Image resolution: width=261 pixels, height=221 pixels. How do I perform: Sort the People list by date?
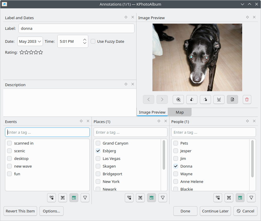click(240, 198)
